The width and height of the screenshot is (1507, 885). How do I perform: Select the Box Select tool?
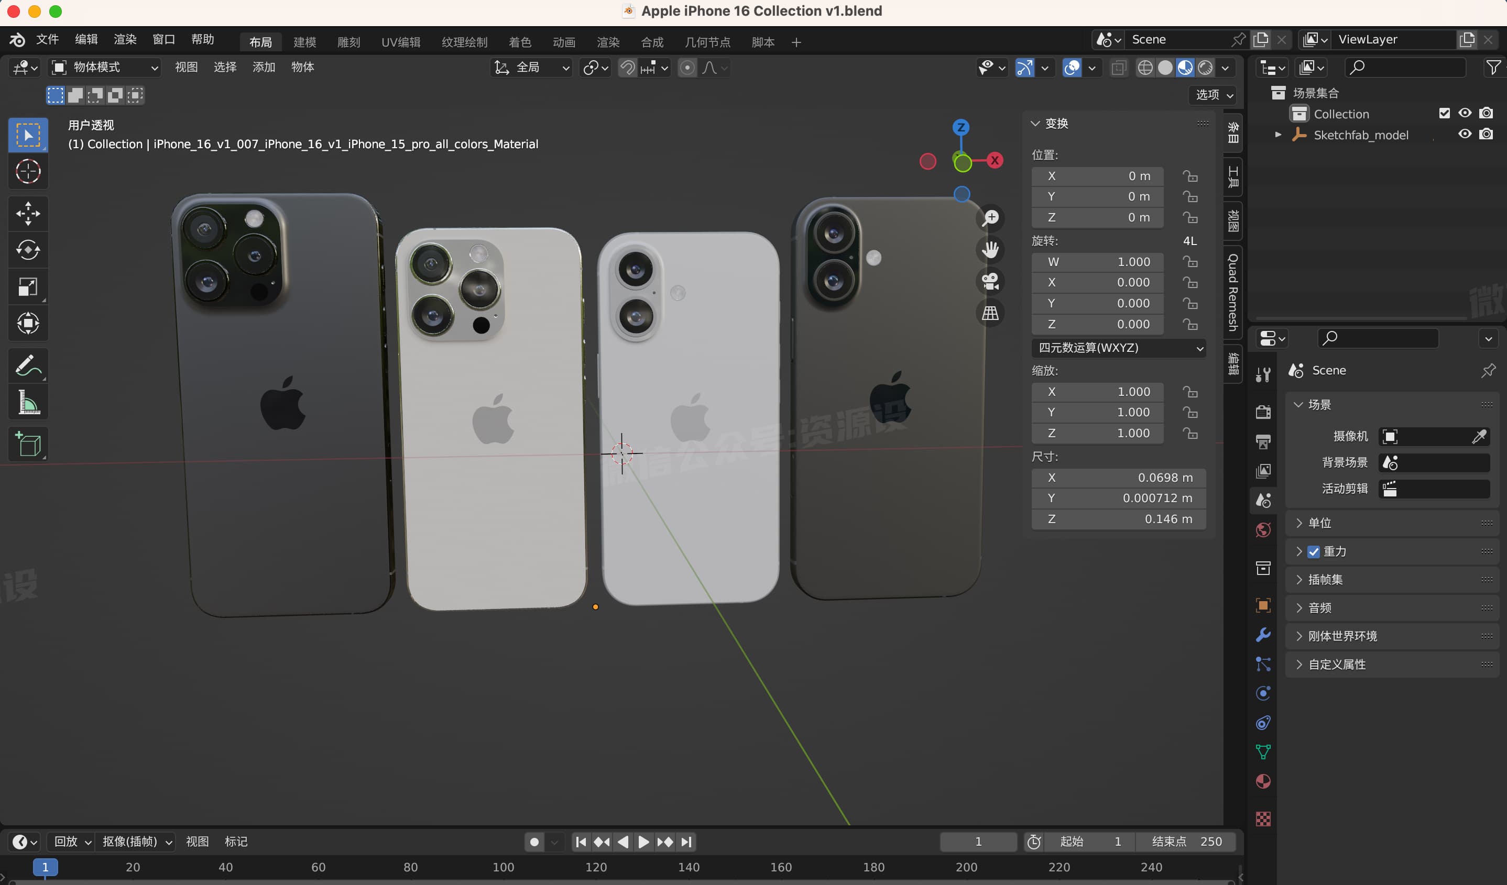(x=28, y=135)
